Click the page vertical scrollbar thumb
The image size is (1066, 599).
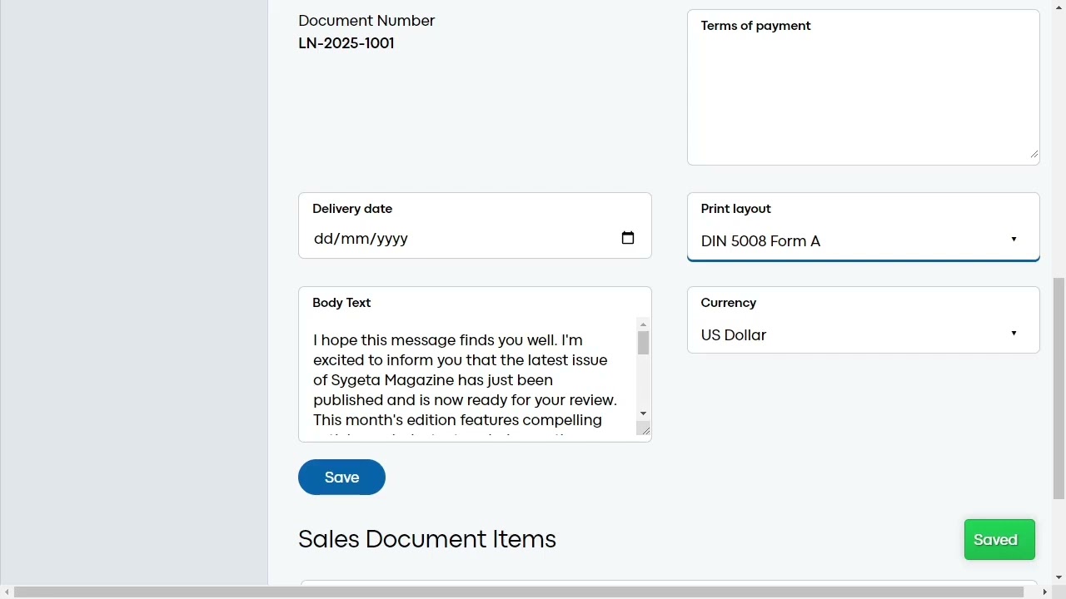pyautogui.click(x=1059, y=388)
